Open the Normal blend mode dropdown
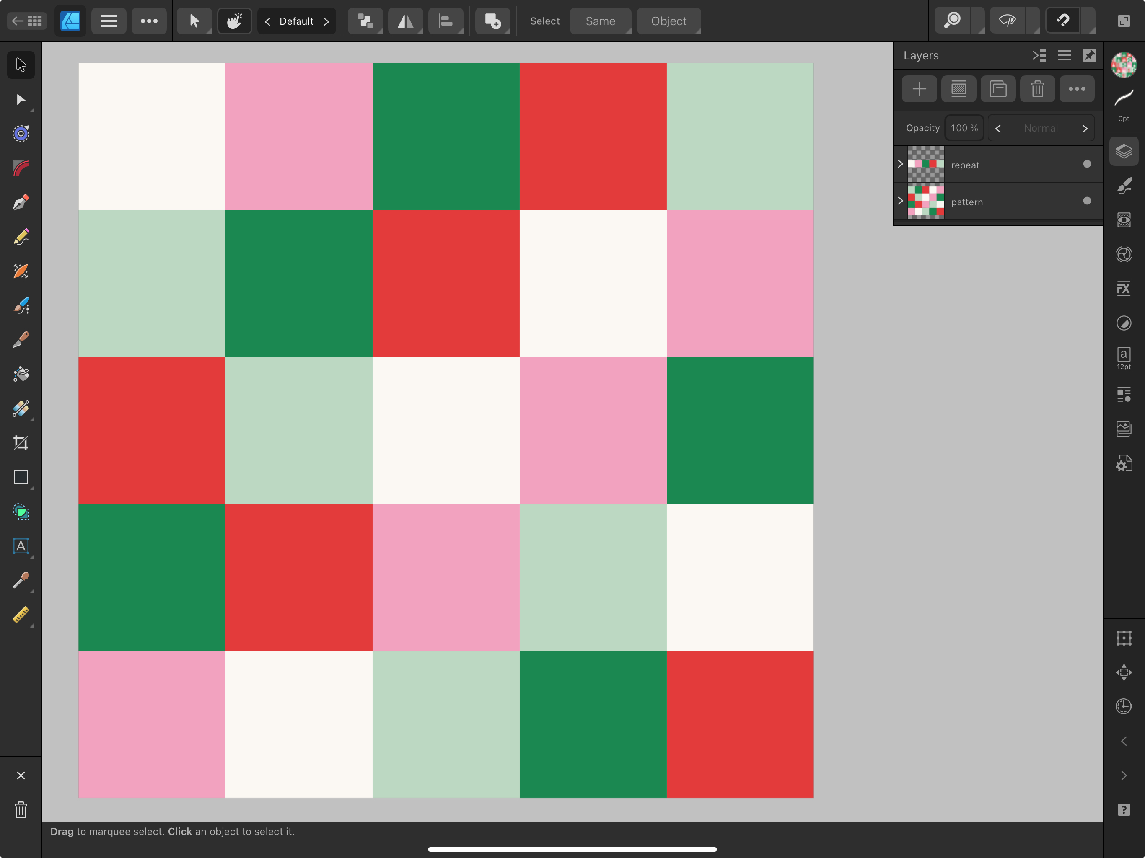The width and height of the screenshot is (1145, 858). [1041, 128]
